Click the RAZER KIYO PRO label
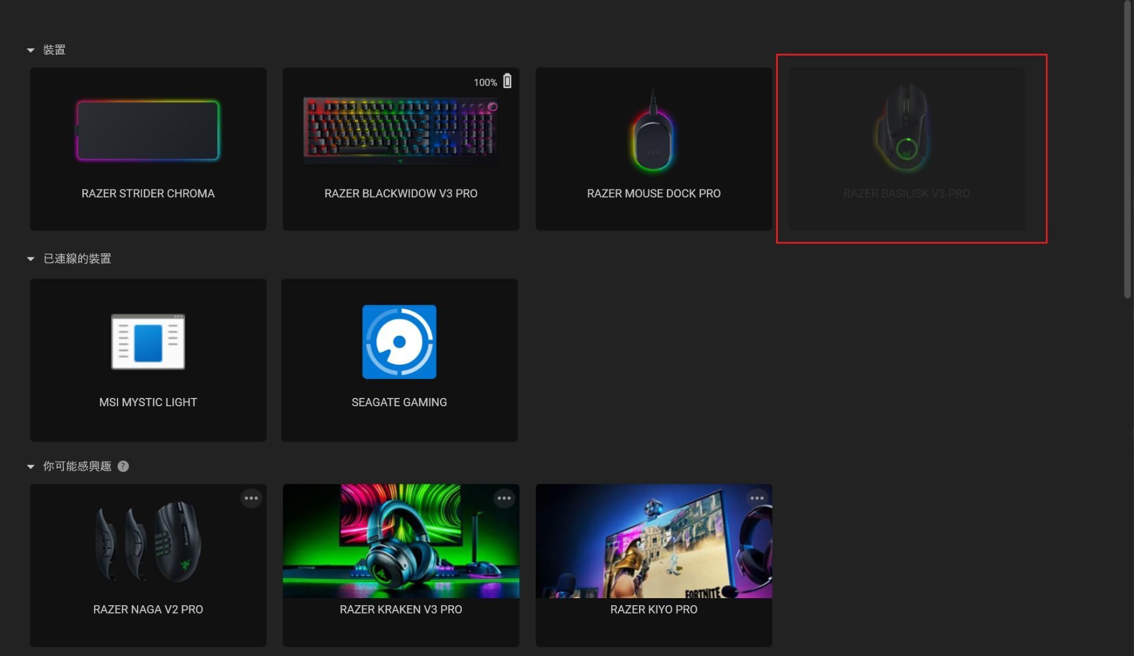Image resolution: width=1134 pixels, height=656 pixels. (x=653, y=609)
